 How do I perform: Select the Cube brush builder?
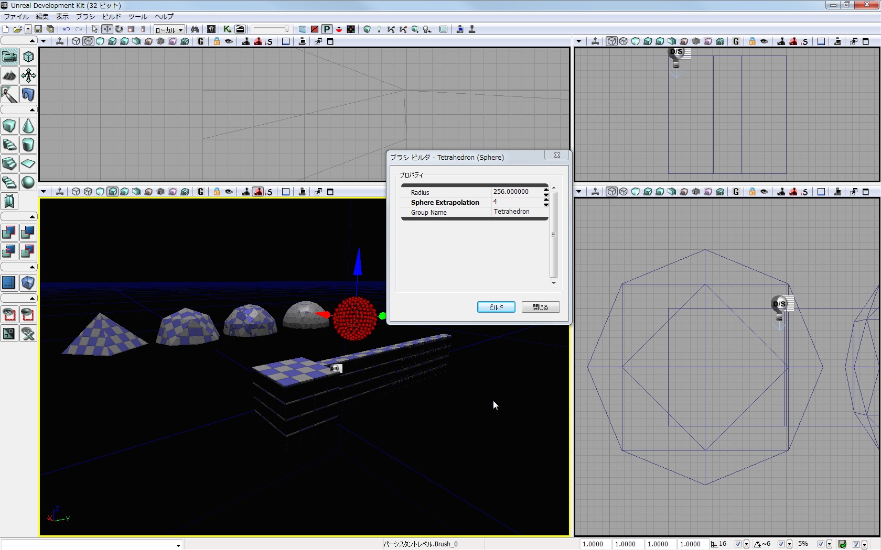coord(9,126)
